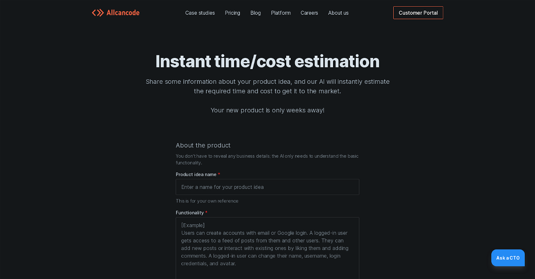Click the 'Share some information' subtitle paragraph
Viewport: 535px width, 279px height.
pos(267,86)
